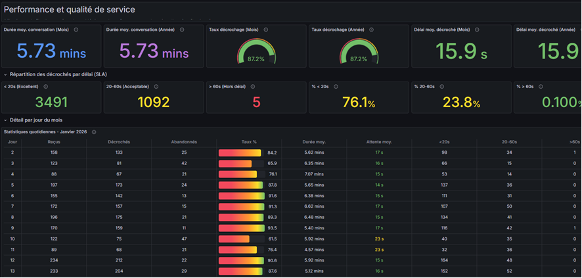The image size is (582, 278).
Task: Click info icon beside < 20s (Excellent)
Action: pyautogui.click(x=45, y=87)
